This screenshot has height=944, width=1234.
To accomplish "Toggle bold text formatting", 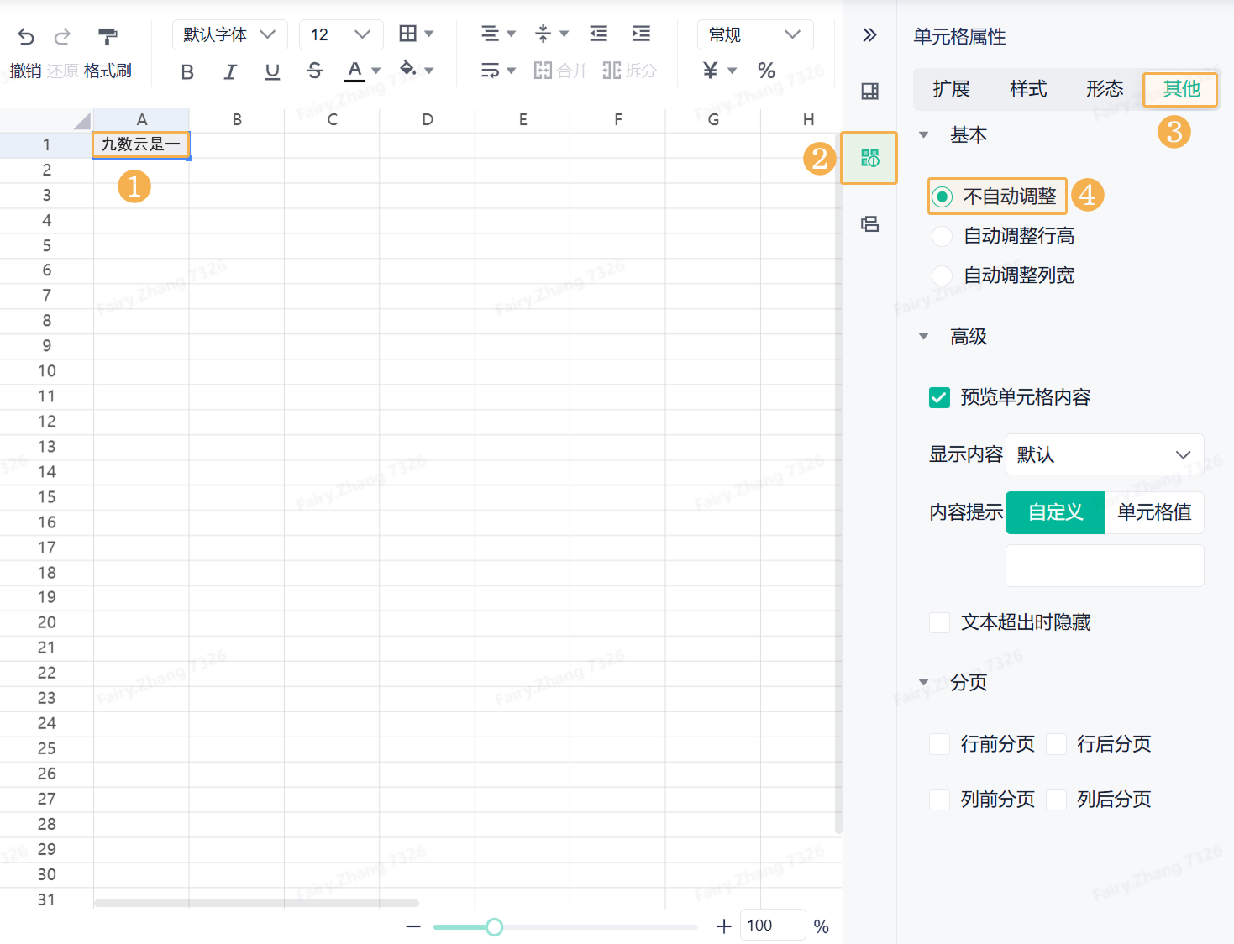I will [187, 71].
